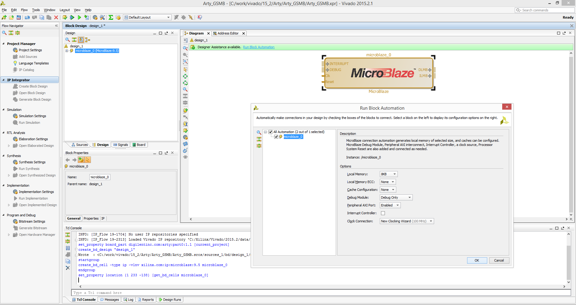Switch to the Sources tab
The width and height of the screenshot is (576, 305).
click(79, 145)
